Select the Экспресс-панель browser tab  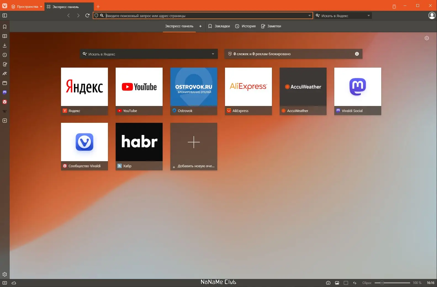pos(69,7)
